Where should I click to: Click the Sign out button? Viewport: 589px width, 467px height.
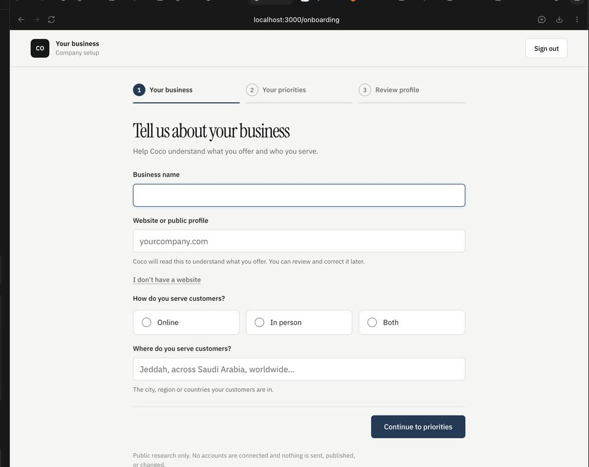tap(546, 48)
